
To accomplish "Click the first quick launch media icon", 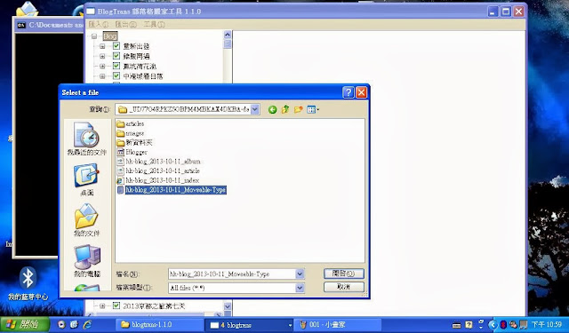I will (61, 324).
